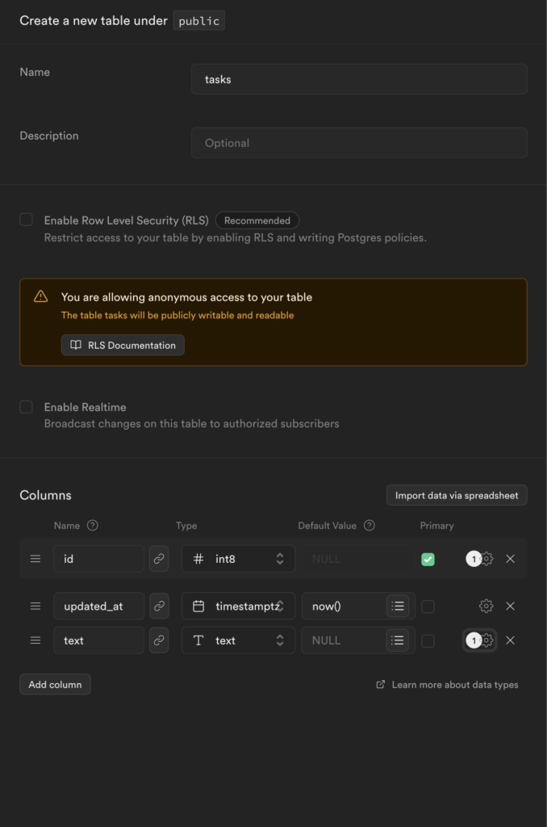Expand the timestamptz type dropdown
Viewport: 547px width, 827px height.
tap(238, 606)
